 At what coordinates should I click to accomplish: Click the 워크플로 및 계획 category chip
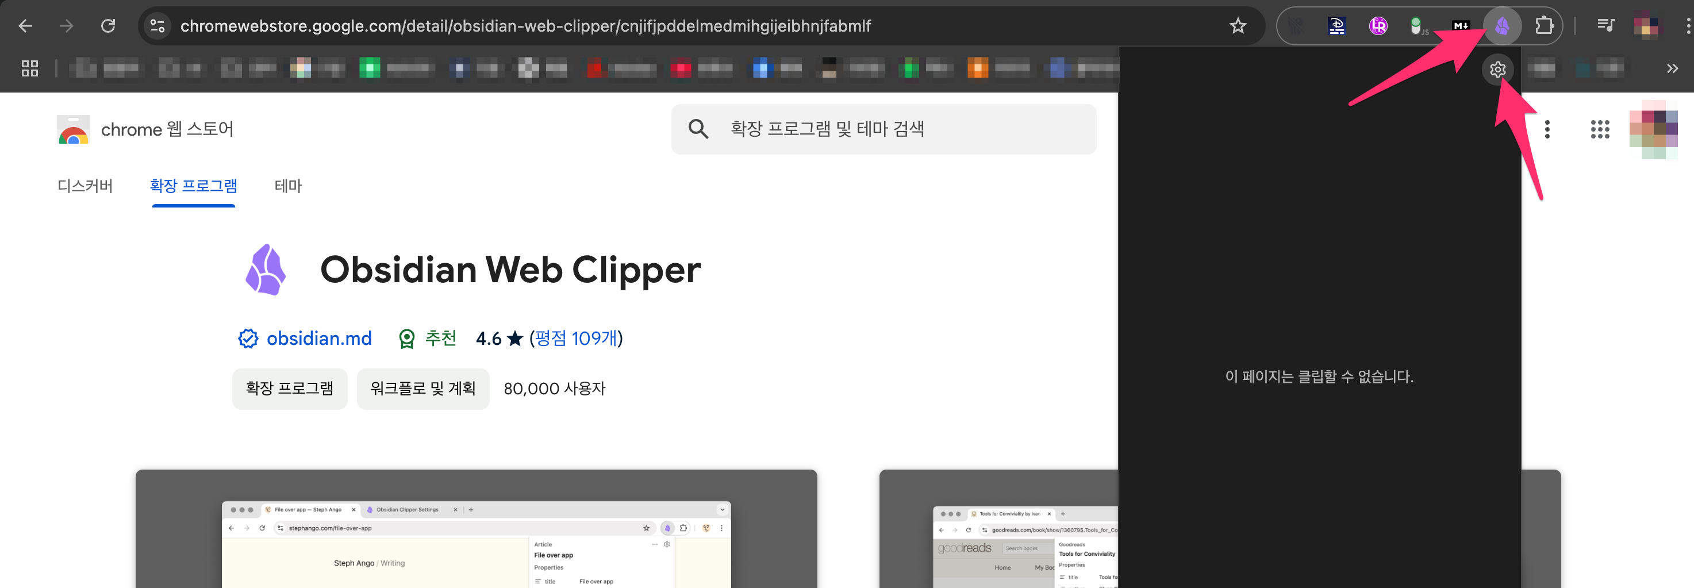point(423,389)
